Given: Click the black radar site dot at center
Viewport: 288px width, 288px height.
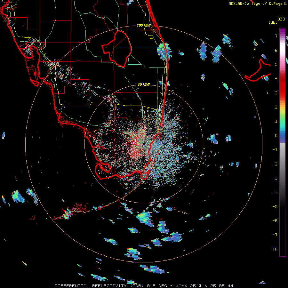Looking at the screenshot, I should point(144,144).
